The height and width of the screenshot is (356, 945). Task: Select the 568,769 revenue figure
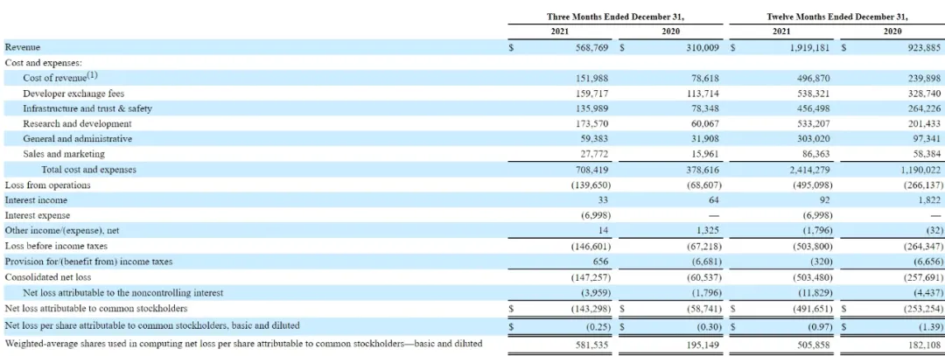tap(593, 47)
